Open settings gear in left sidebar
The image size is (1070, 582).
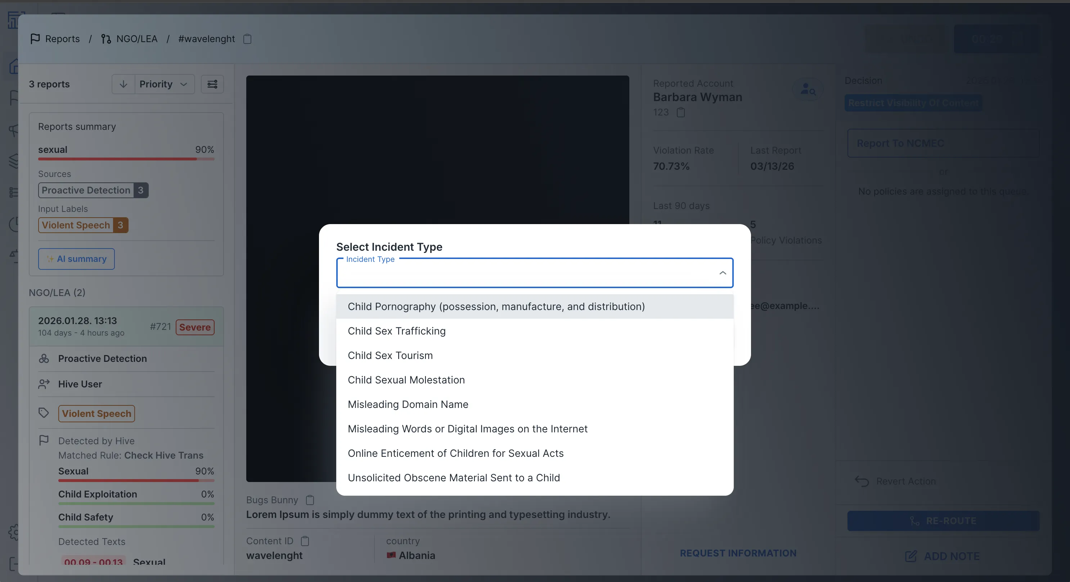coord(14,532)
